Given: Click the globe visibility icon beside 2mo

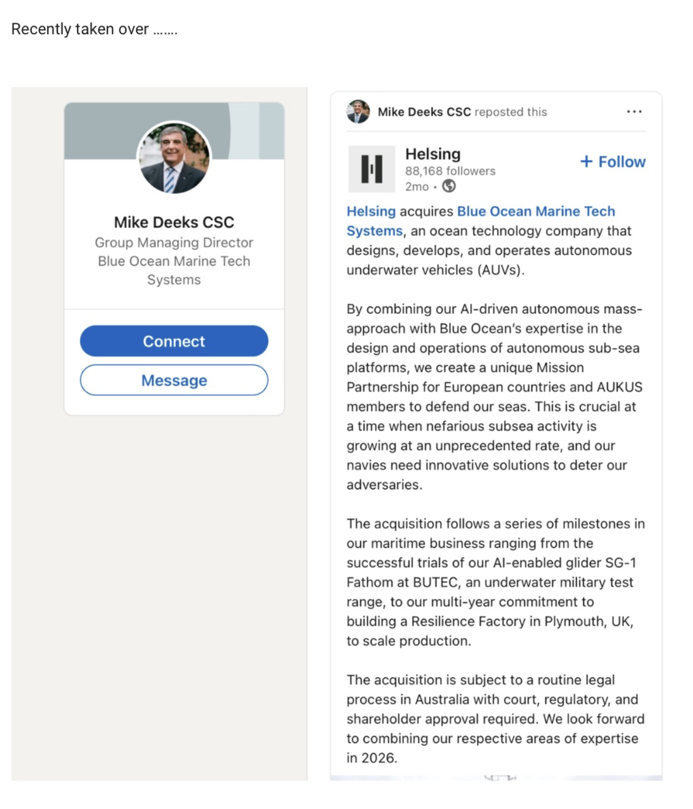Looking at the screenshot, I should [449, 186].
